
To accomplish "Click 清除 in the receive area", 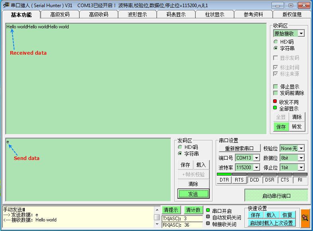I will pos(297,117).
